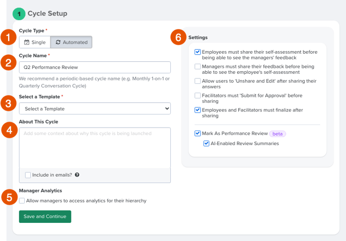346x241 pixels.
Task: Allow managers to access analytics checkbox
Action: point(22,200)
